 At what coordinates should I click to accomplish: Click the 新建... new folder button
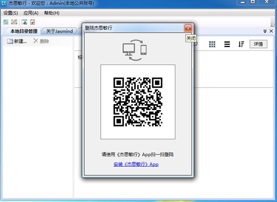17,42
